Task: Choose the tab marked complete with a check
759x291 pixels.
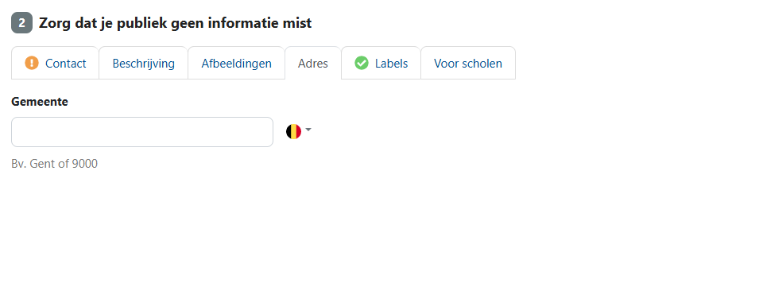Action: click(381, 63)
